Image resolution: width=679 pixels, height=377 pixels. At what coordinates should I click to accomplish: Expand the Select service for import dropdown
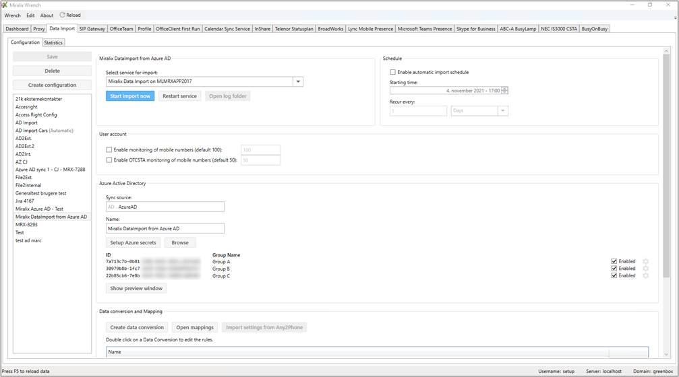[x=298, y=81]
